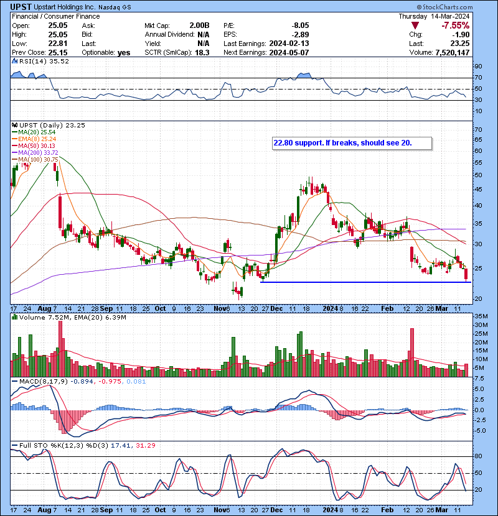
Task: Click the Optionable 'yes' value
Action: (124, 53)
